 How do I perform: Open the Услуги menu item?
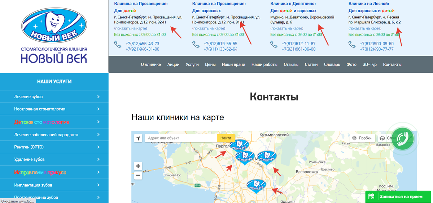(x=192, y=64)
